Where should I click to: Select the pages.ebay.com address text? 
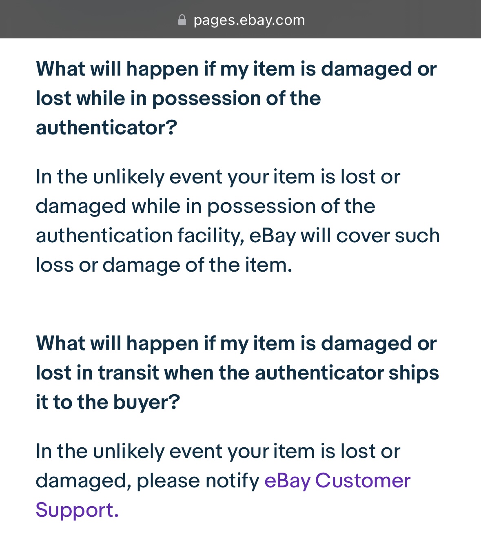coord(249,20)
